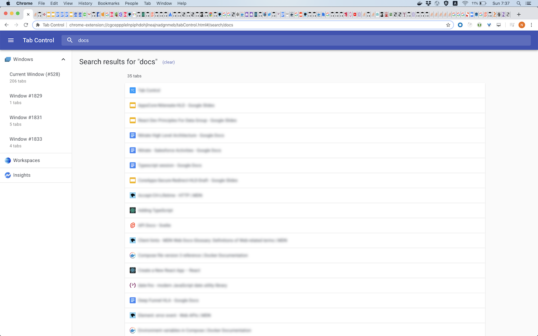Open the Tab Control result with the TC icon
The height and width of the screenshot is (336, 538).
[x=305, y=90]
